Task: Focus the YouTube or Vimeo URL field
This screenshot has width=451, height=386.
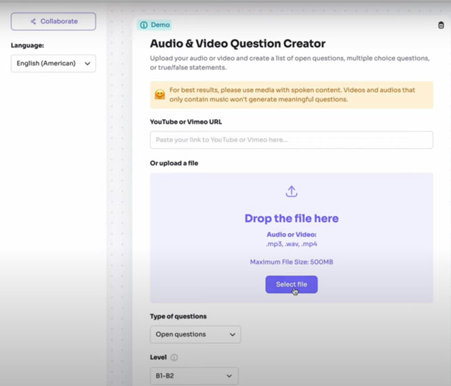Action: pos(291,140)
